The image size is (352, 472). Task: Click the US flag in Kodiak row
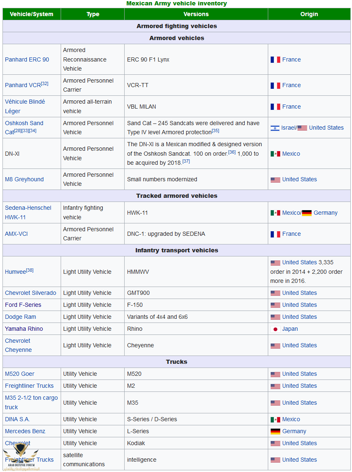coord(275,444)
